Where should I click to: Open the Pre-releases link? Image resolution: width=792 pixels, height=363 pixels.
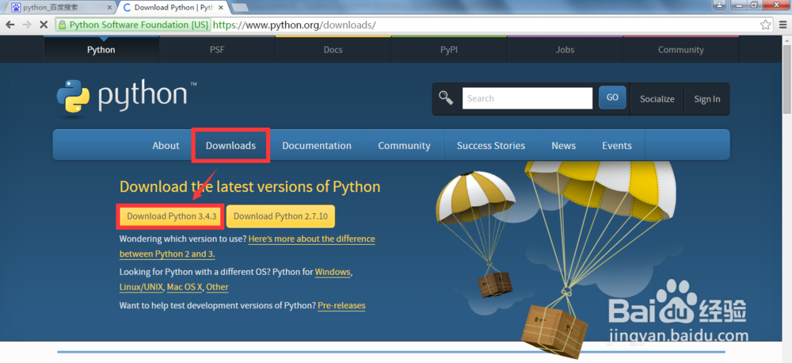tap(341, 305)
